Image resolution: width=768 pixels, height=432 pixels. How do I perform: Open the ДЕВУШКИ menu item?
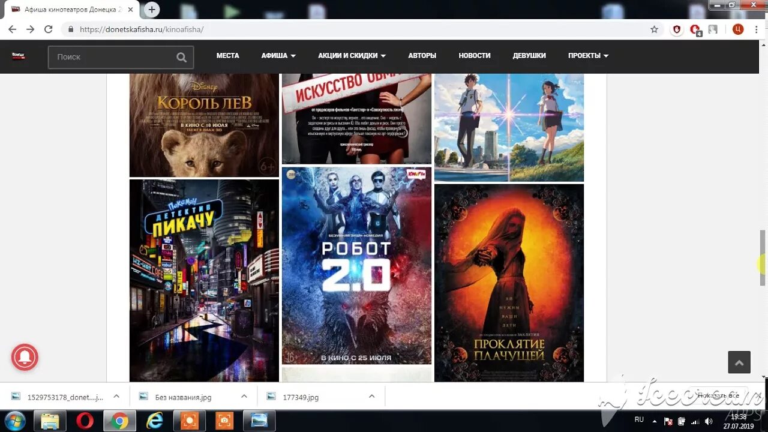529,55
